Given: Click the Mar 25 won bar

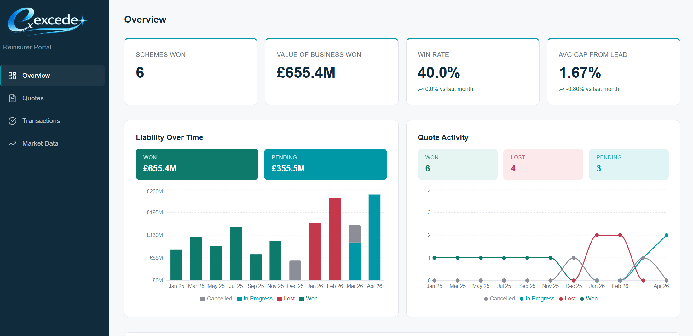Looking at the screenshot, I should tap(196, 259).
